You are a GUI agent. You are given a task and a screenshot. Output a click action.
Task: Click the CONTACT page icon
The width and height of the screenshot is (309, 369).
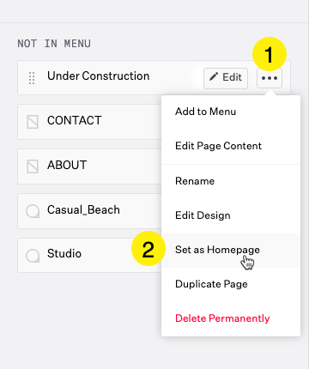[x=33, y=122]
